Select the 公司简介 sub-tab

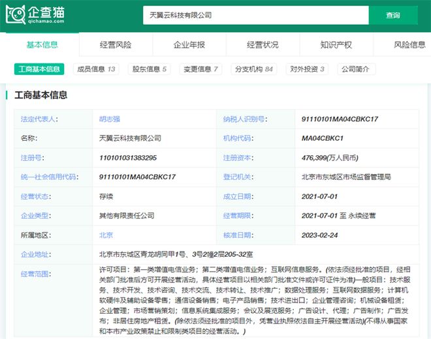(x=356, y=69)
